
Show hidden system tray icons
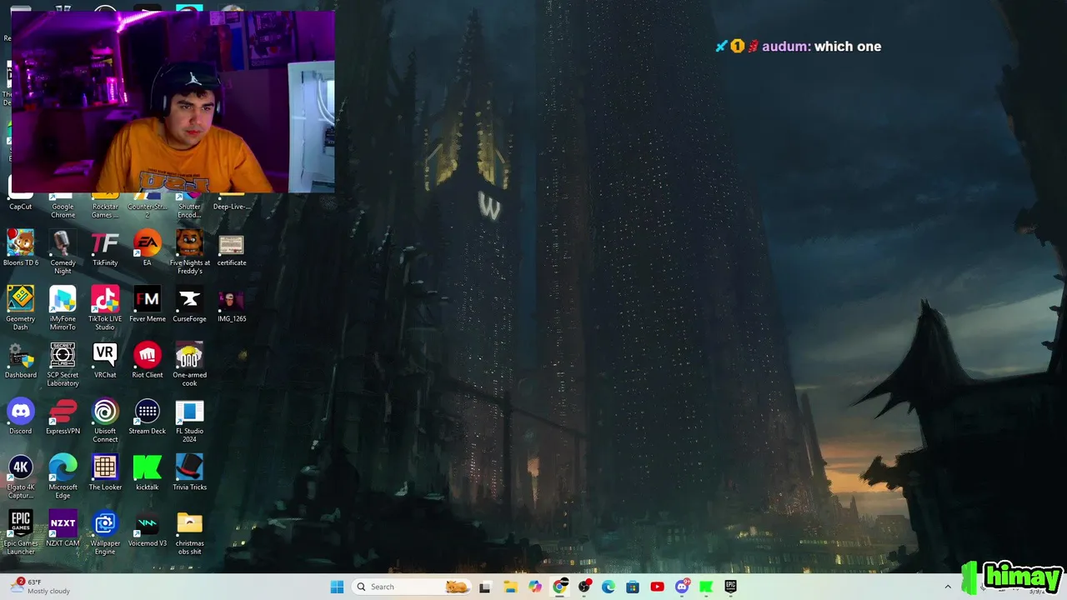(948, 587)
